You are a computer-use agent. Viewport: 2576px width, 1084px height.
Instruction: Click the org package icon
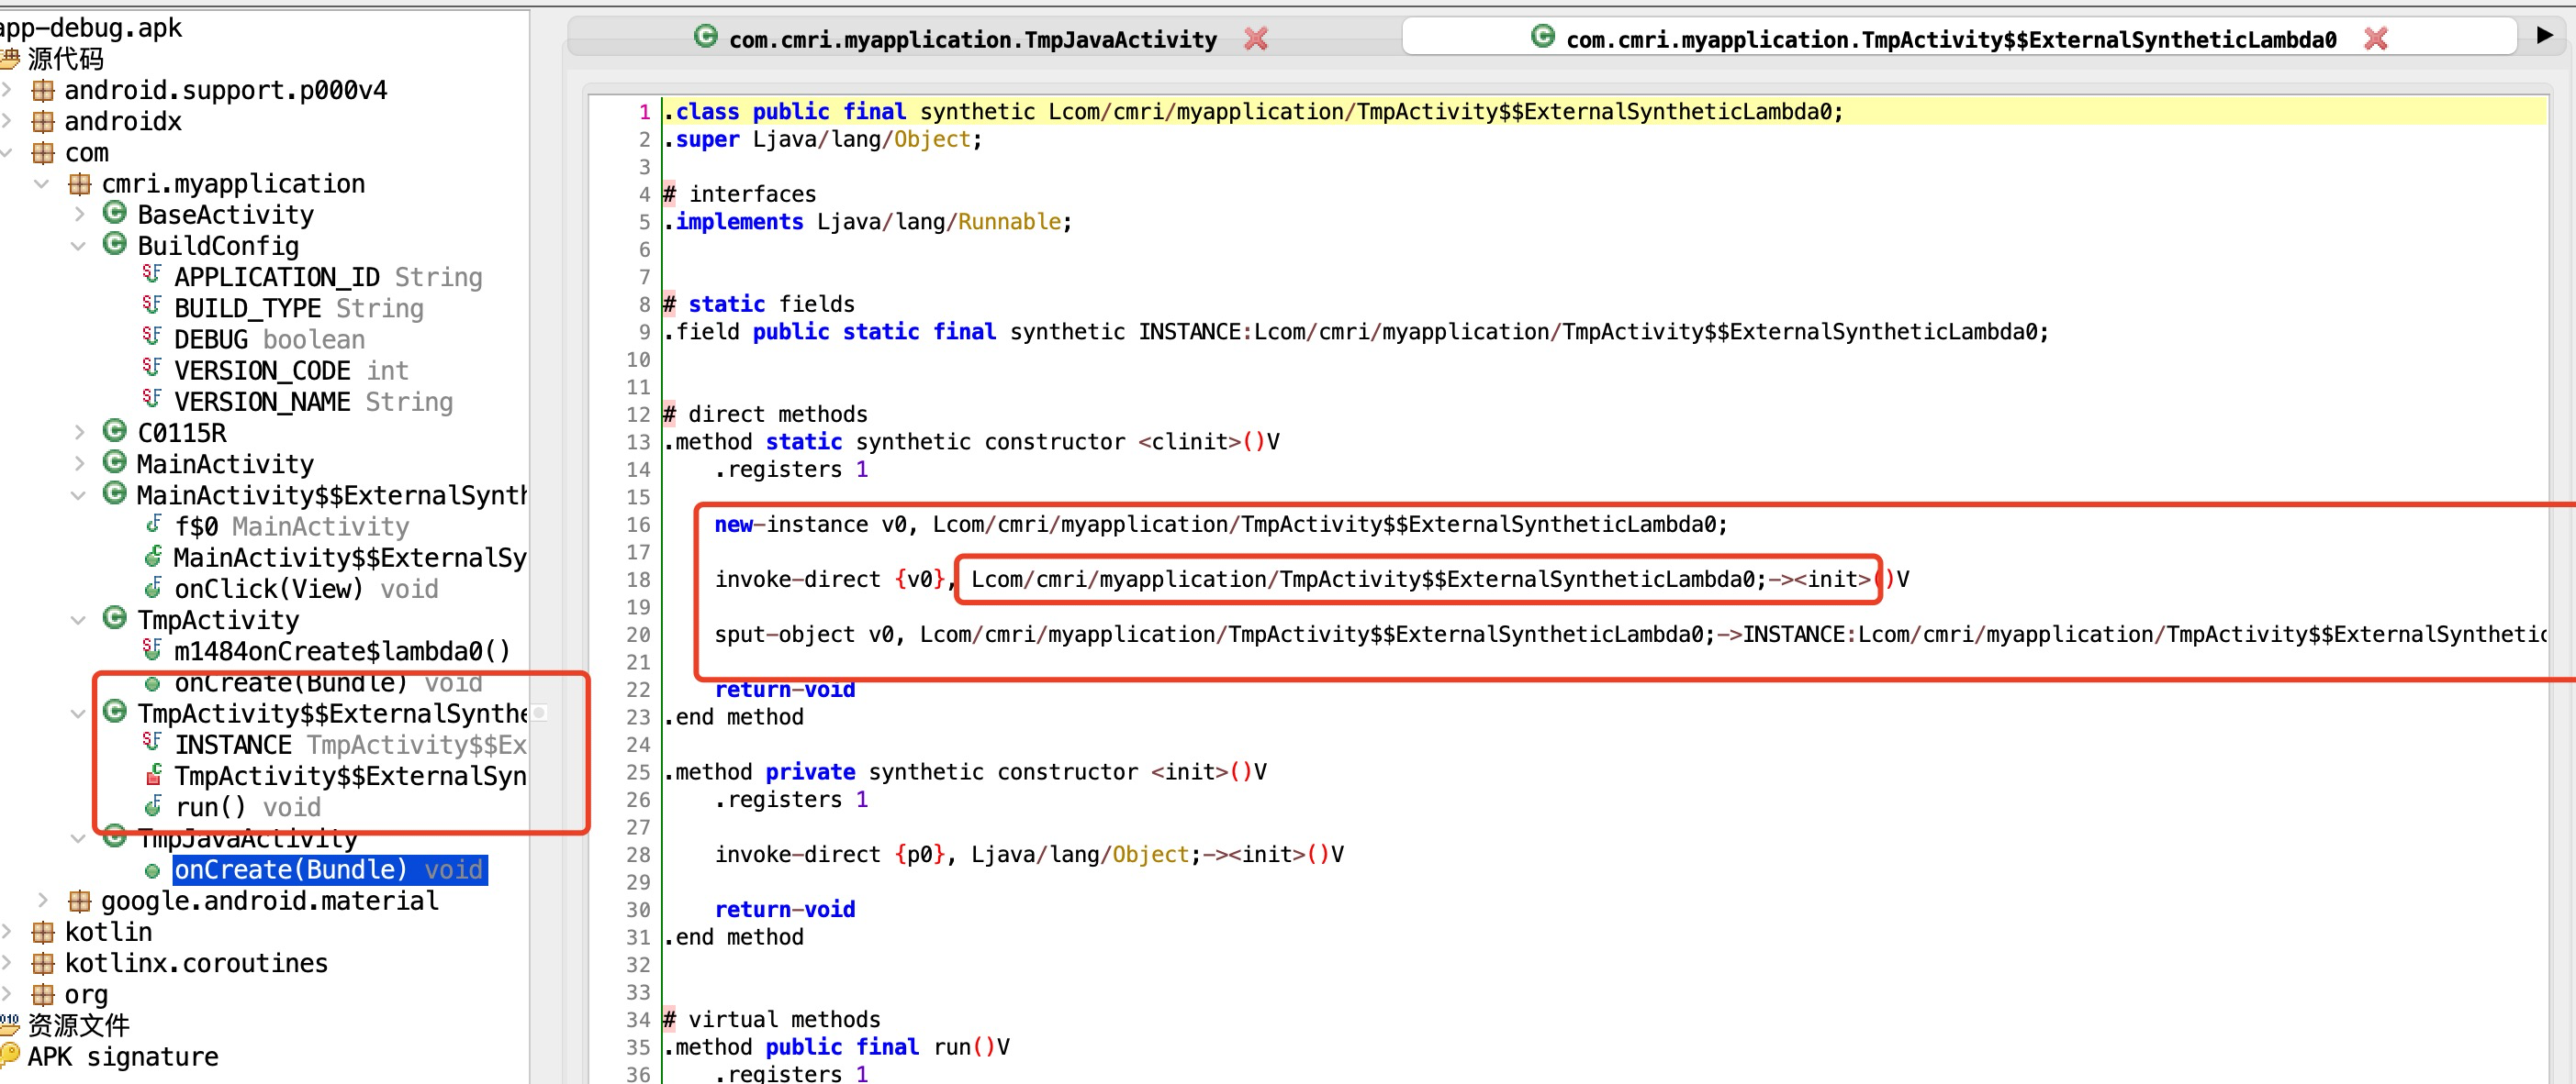click(x=43, y=995)
